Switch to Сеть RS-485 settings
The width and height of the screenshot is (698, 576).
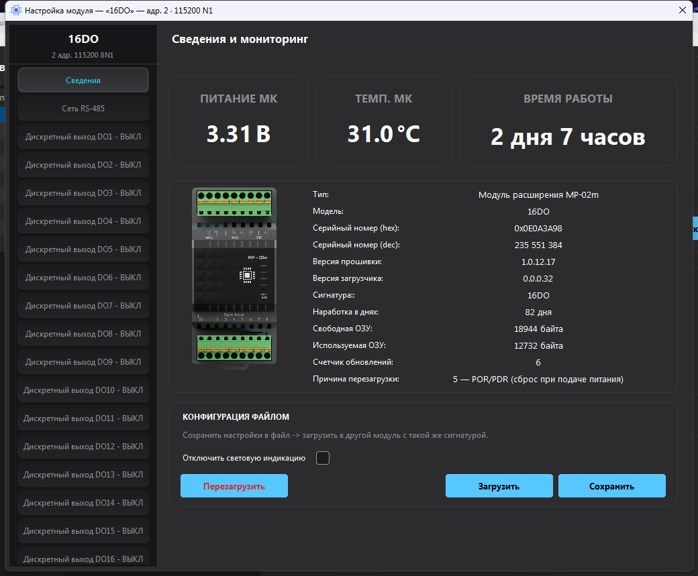pyautogui.click(x=83, y=108)
